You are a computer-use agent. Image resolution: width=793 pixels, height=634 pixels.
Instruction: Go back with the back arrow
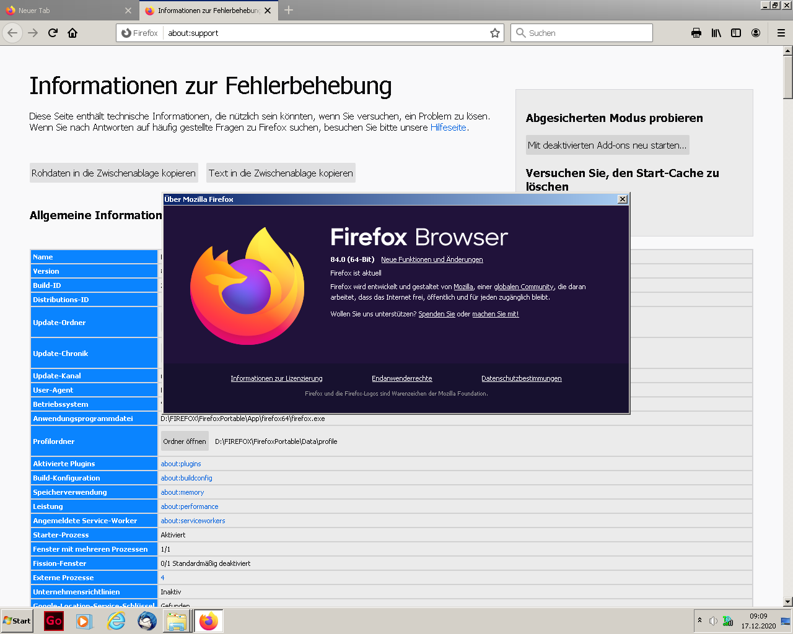tap(12, 33)
